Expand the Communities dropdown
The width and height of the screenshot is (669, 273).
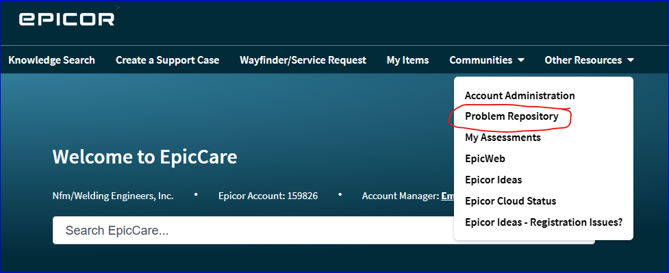pos(487,60)
